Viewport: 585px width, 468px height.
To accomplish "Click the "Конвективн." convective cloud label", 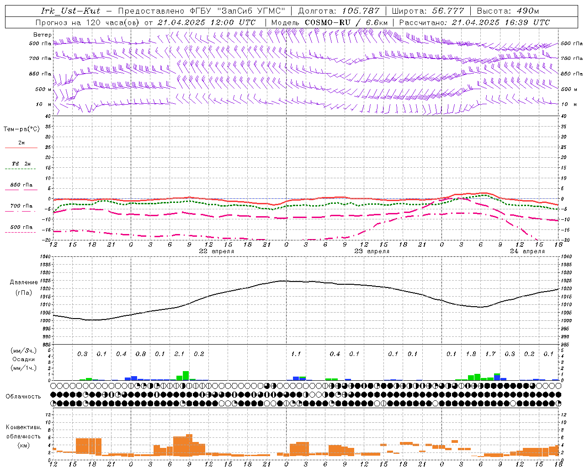I will coord(23,427).
